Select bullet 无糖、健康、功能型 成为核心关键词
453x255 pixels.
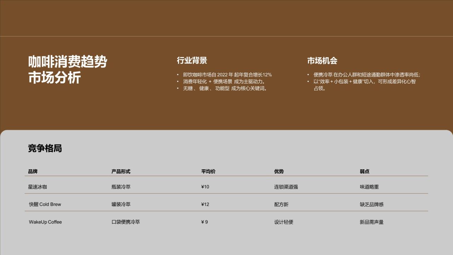(x=225, y=88)
